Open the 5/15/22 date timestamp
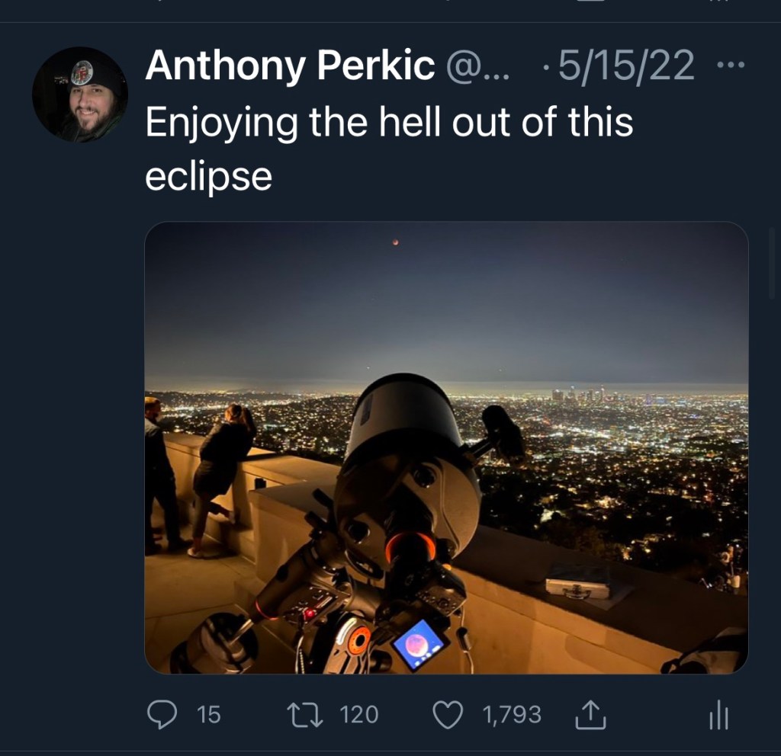This screenshot has height=756, width=781. [626, 66]
